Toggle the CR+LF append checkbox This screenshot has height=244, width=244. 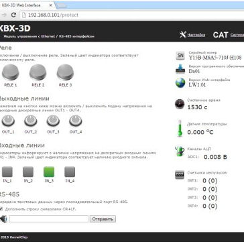pos(1,209)
